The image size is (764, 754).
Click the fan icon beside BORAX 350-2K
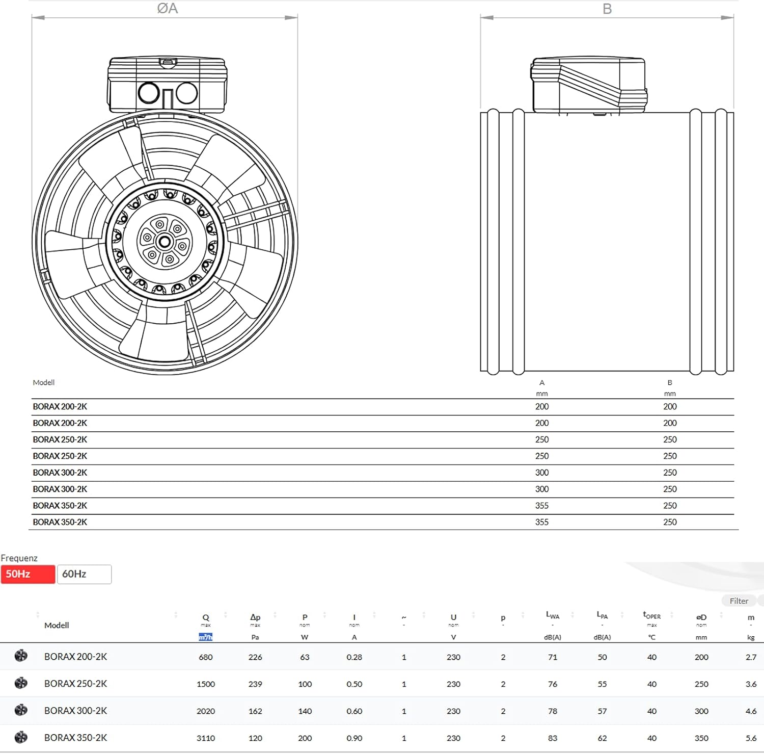[x=21, y=737]
